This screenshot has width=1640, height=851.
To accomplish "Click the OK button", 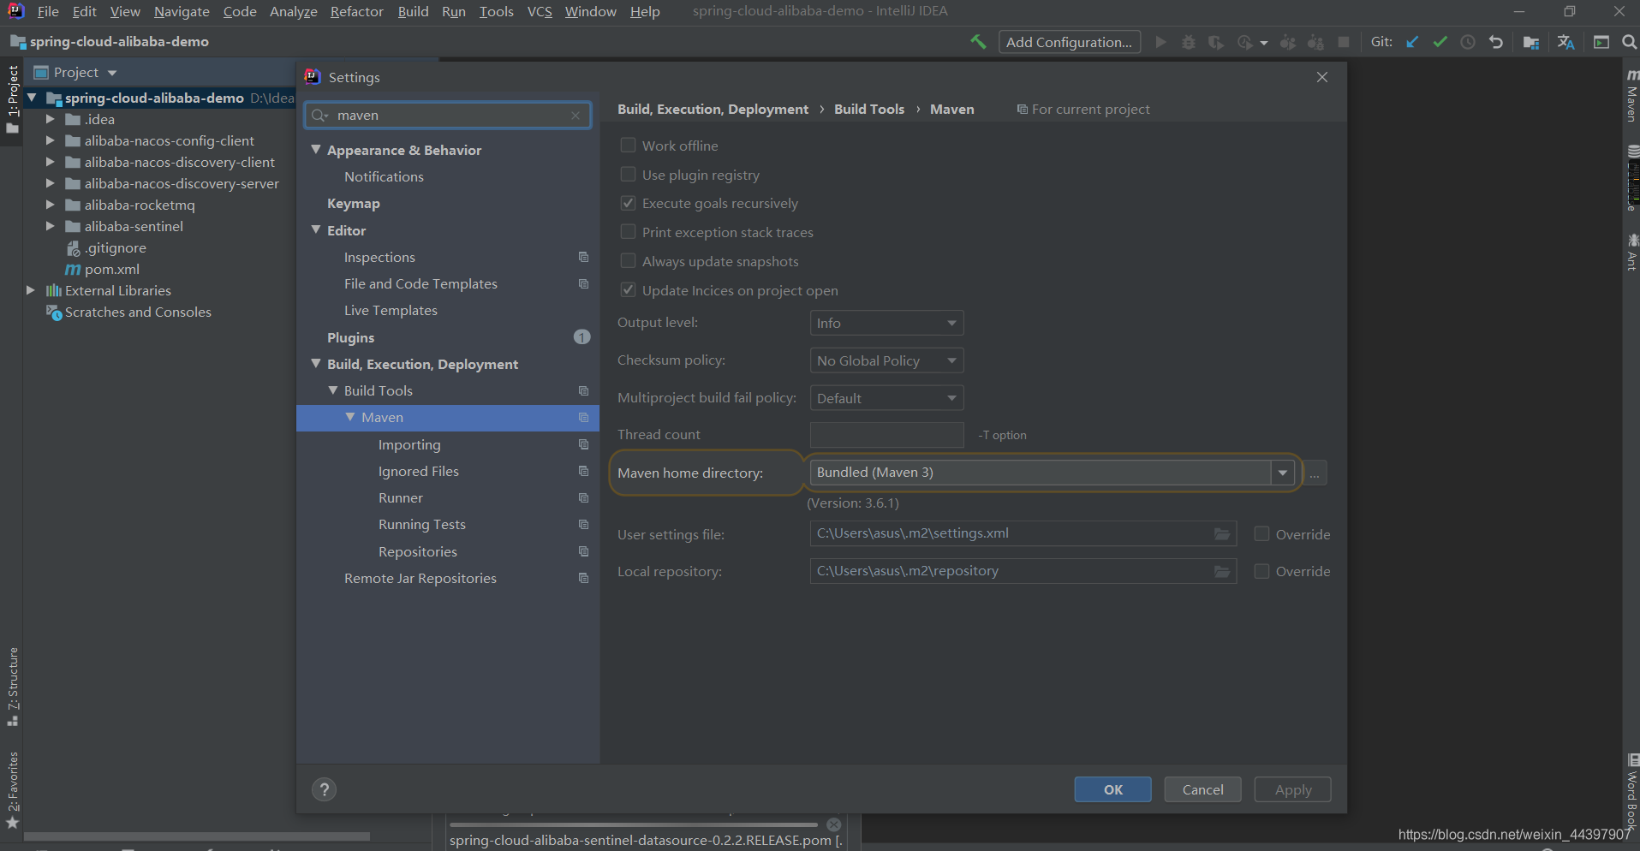I will pyautogui.click(x=1112, y=789).
